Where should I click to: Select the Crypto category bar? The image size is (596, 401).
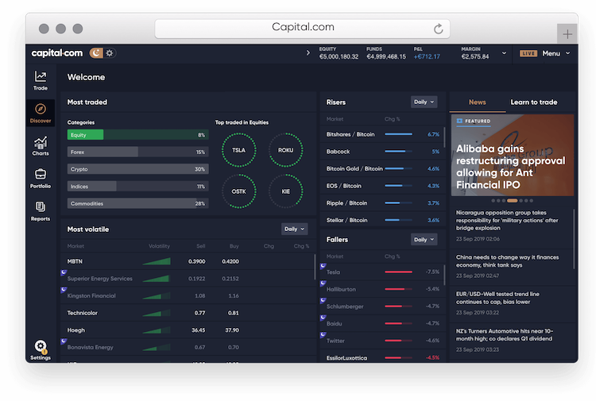tap(138, 169)
